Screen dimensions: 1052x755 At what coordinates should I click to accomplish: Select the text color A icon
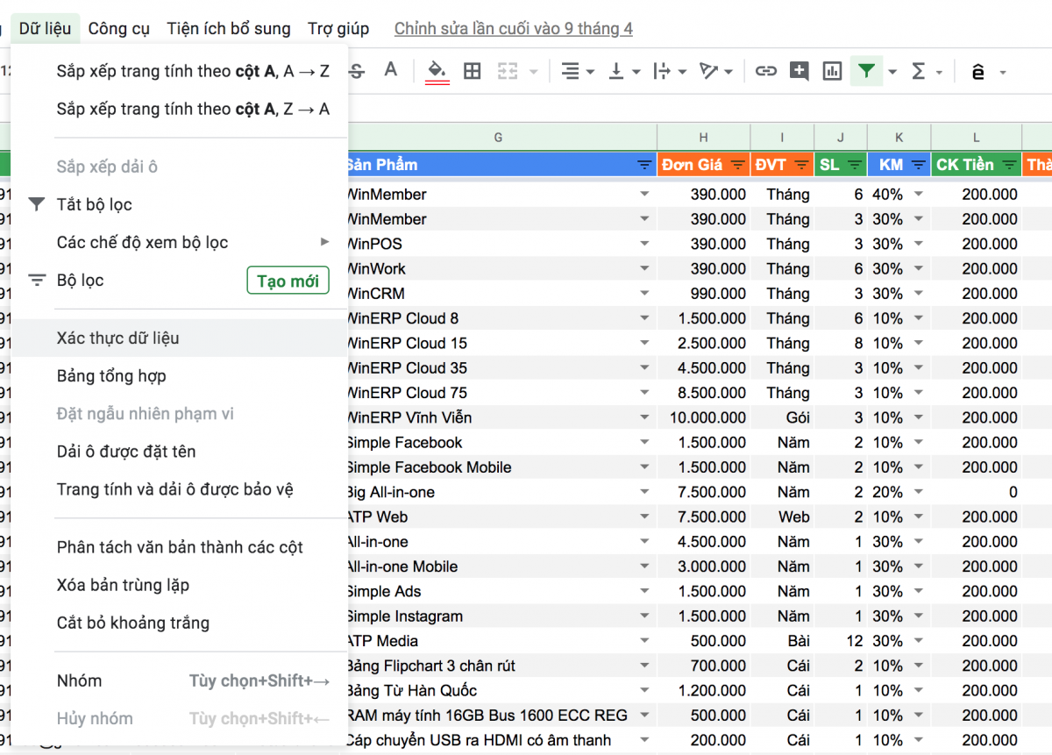[x=391, y=70]
